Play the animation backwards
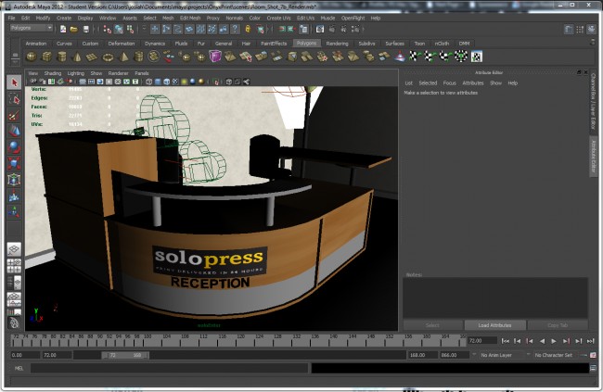The width and height of the screenshot is (603, 392). pos(542,341)
